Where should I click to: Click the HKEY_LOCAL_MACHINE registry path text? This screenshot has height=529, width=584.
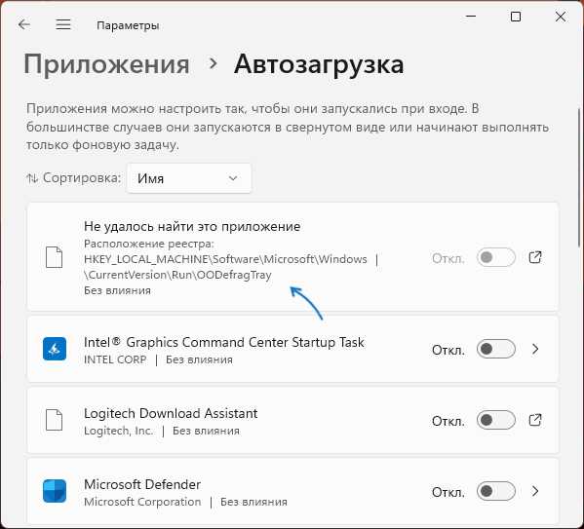pos(225,267)
